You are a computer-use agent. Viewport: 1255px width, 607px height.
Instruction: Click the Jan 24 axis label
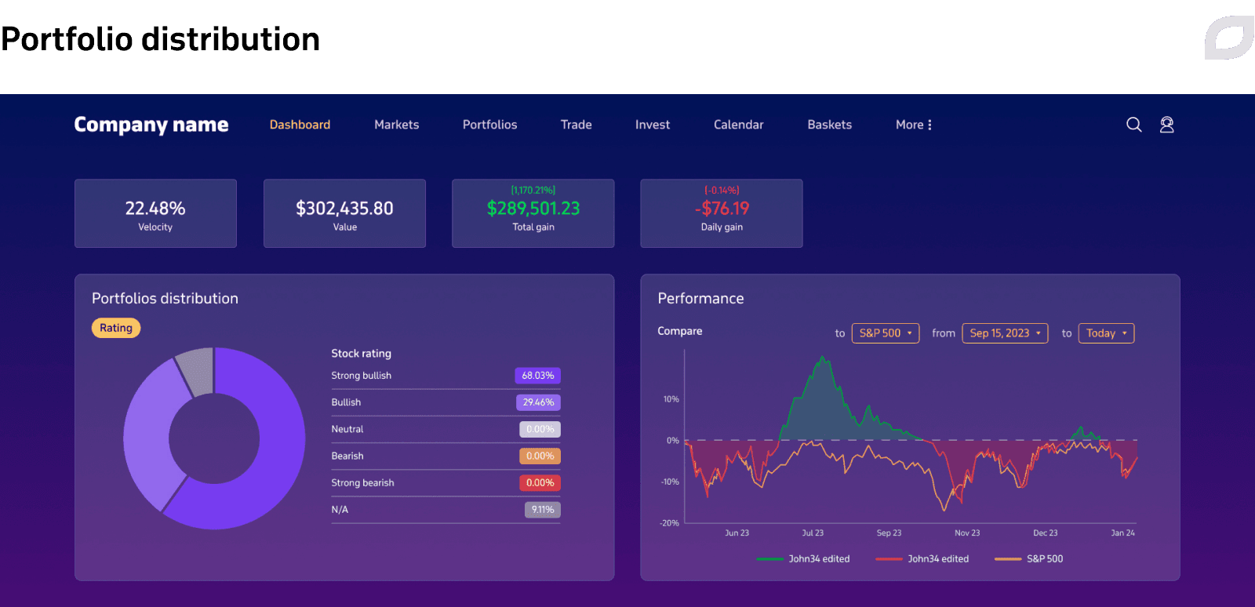[x=1122, y=532]
